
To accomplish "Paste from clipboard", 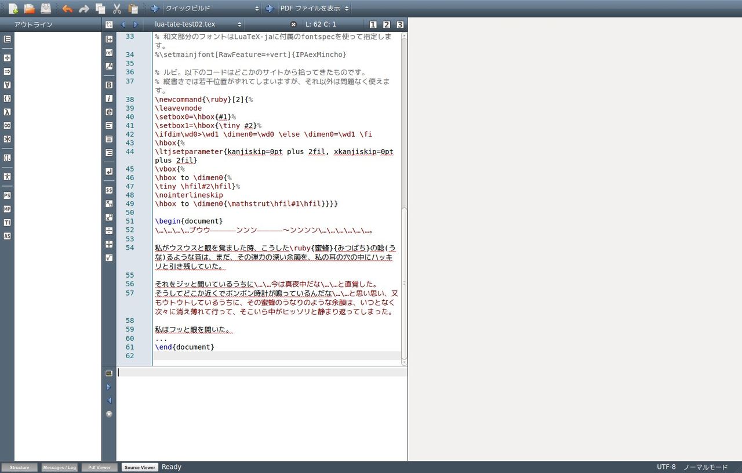I will (x=133, y=9).
